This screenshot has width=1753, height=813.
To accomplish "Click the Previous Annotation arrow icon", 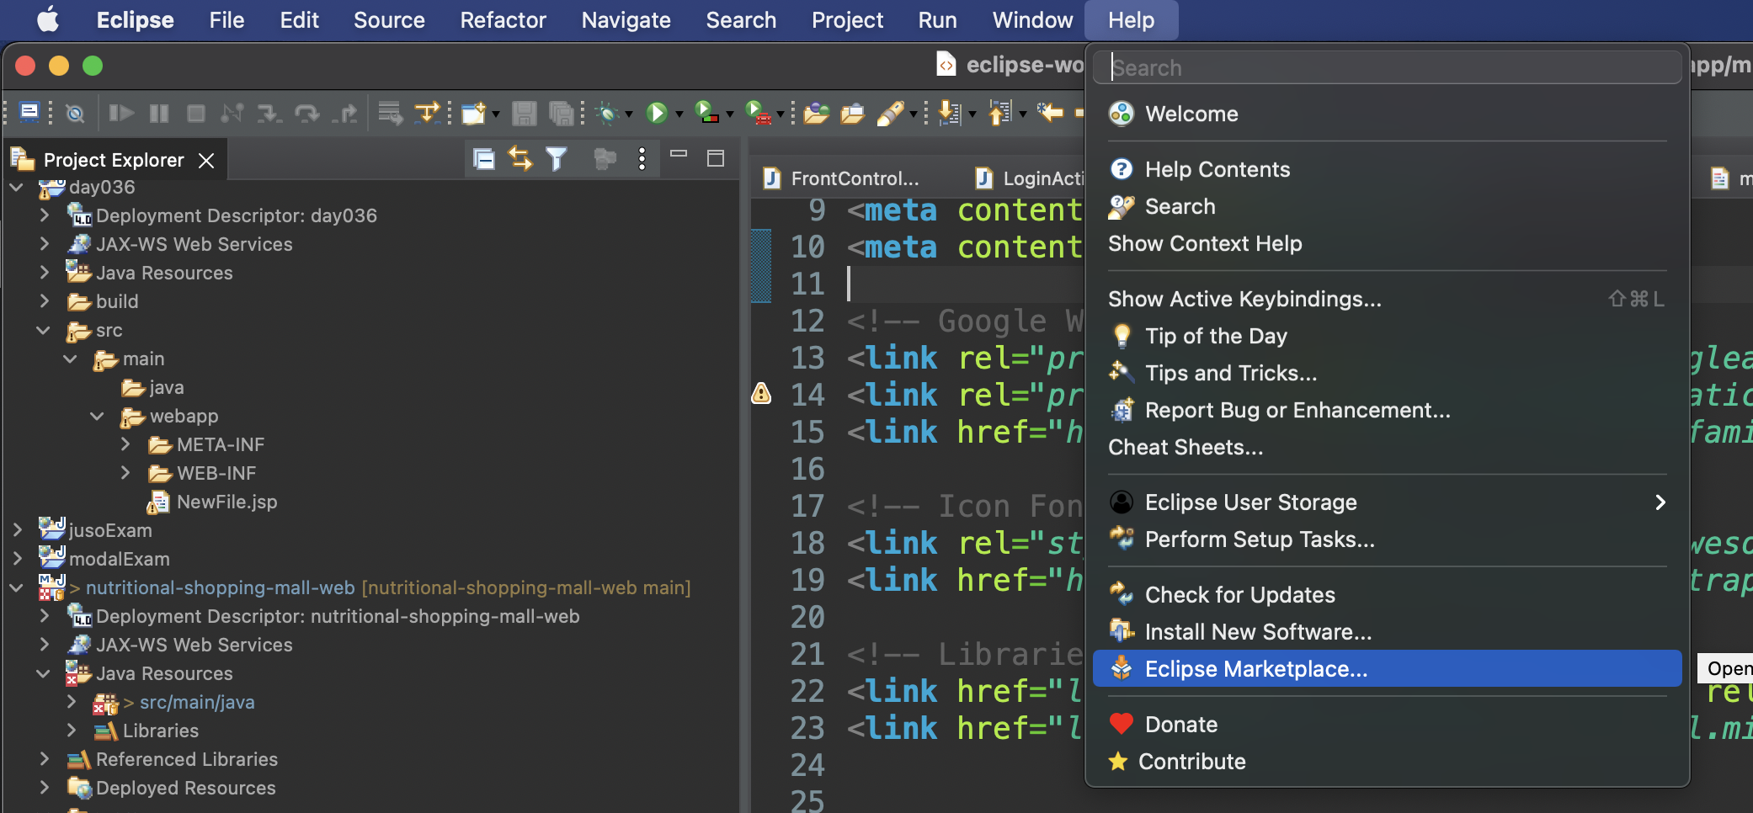I will click(x=999, y=113).
